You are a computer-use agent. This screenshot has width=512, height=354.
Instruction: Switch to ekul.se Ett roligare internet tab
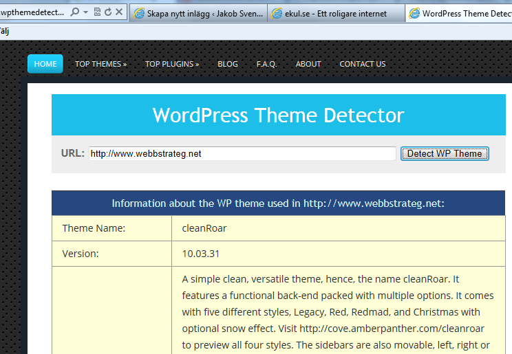click(337, 13)
